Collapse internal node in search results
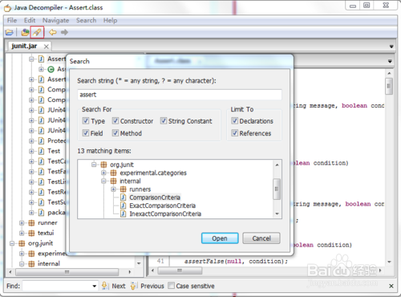Screen dimensions: 401x297 coord(103,181)
